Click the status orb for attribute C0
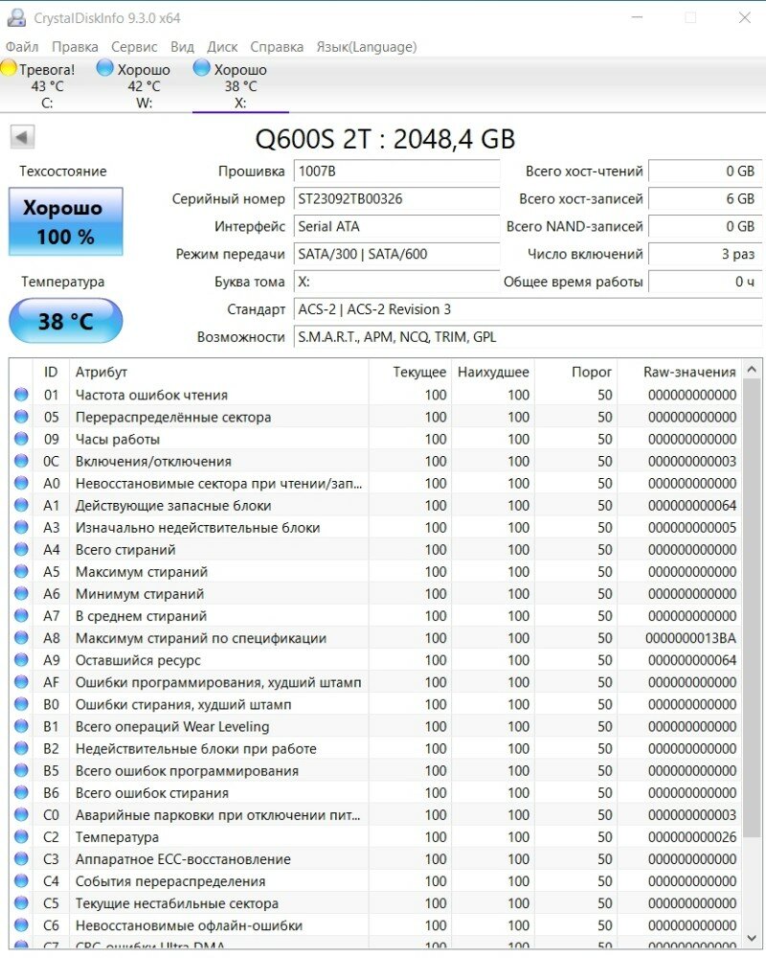Screen dimensions: 766x958 coord(21,814)
